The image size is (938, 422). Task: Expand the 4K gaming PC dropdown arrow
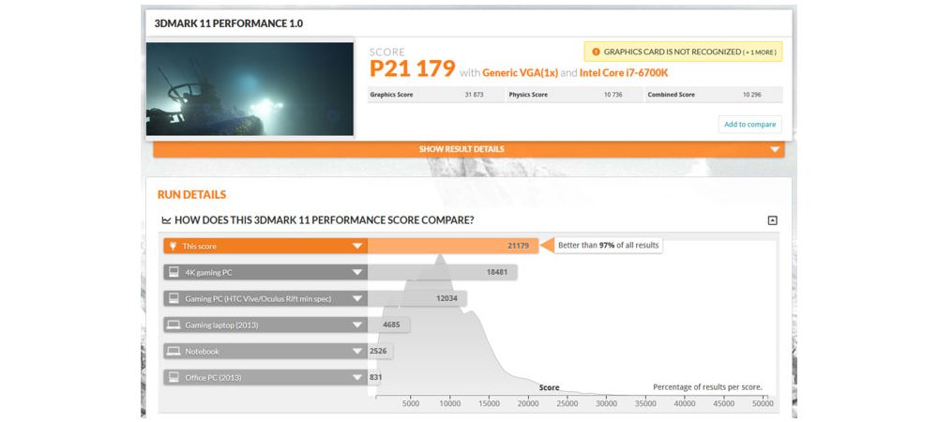coord(357,272)
